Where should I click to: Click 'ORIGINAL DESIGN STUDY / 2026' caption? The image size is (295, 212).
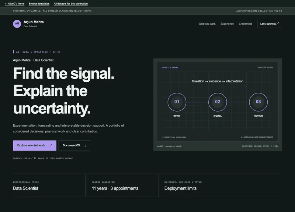pyautogui.click(x=260, y=146)
